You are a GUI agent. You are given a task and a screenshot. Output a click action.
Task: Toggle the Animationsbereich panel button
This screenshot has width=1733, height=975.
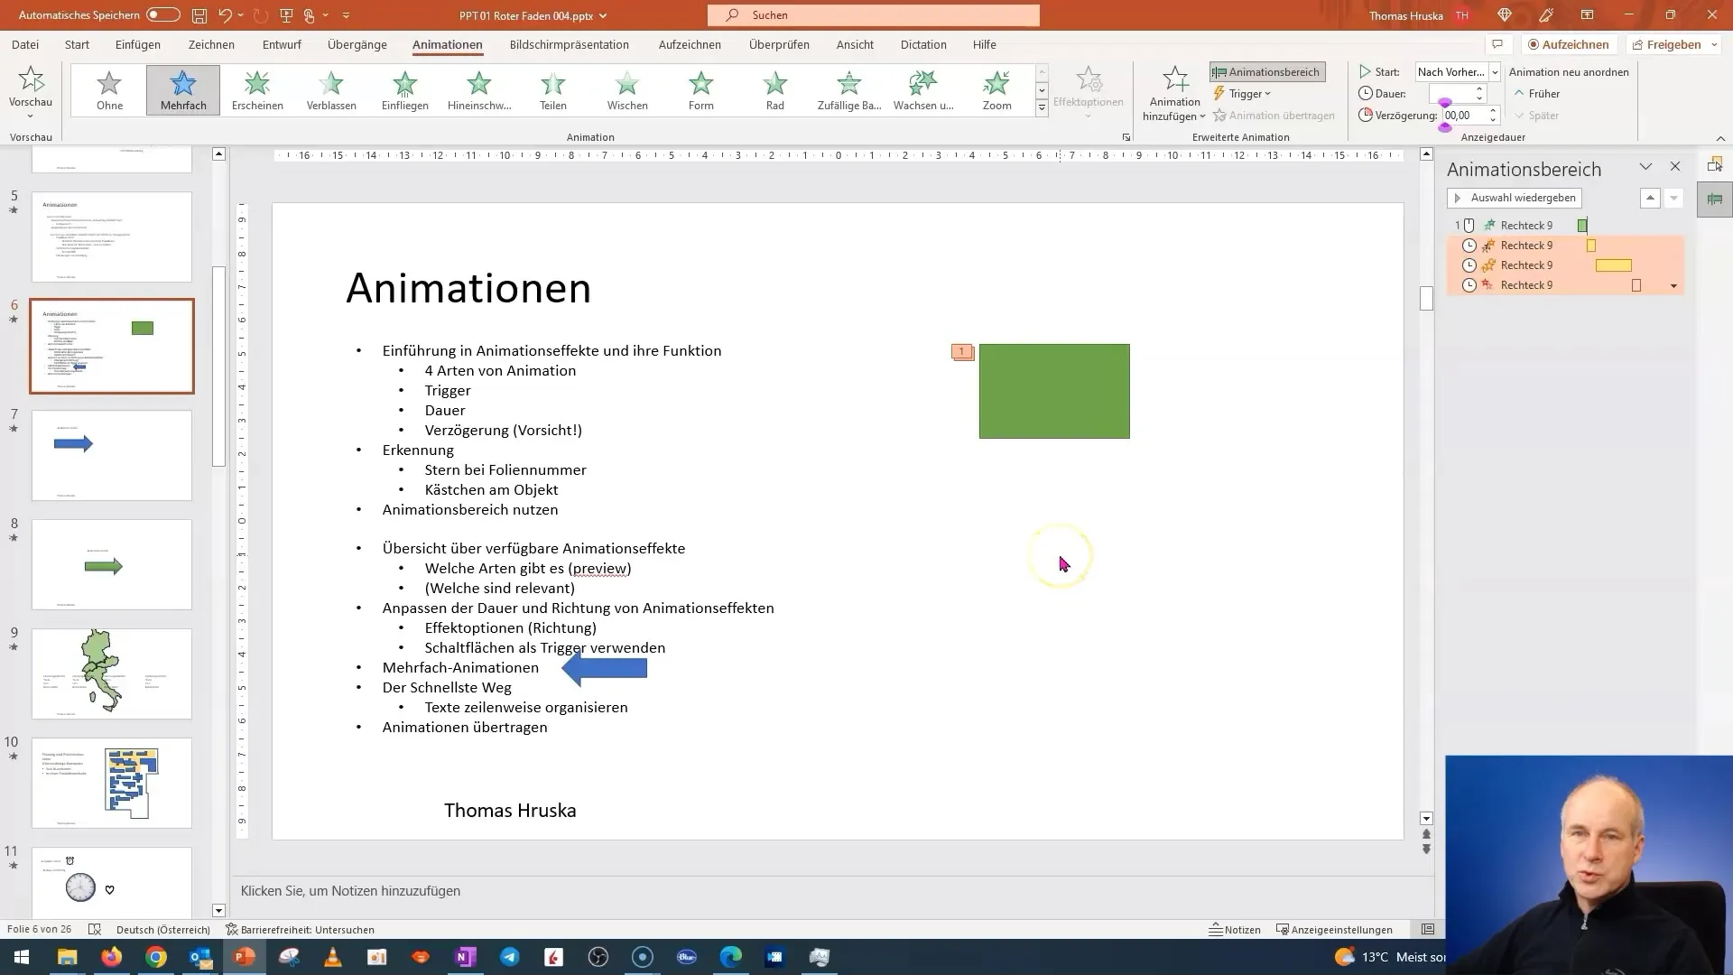pos(1267,70)
